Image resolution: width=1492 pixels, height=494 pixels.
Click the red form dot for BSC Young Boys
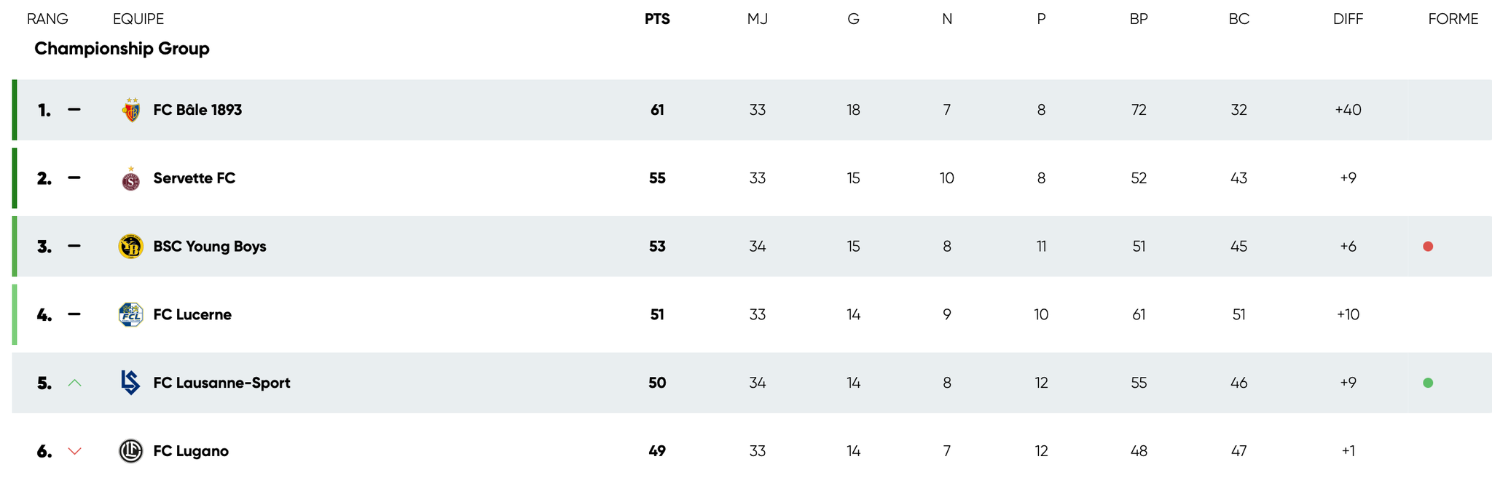point(1428,246)
